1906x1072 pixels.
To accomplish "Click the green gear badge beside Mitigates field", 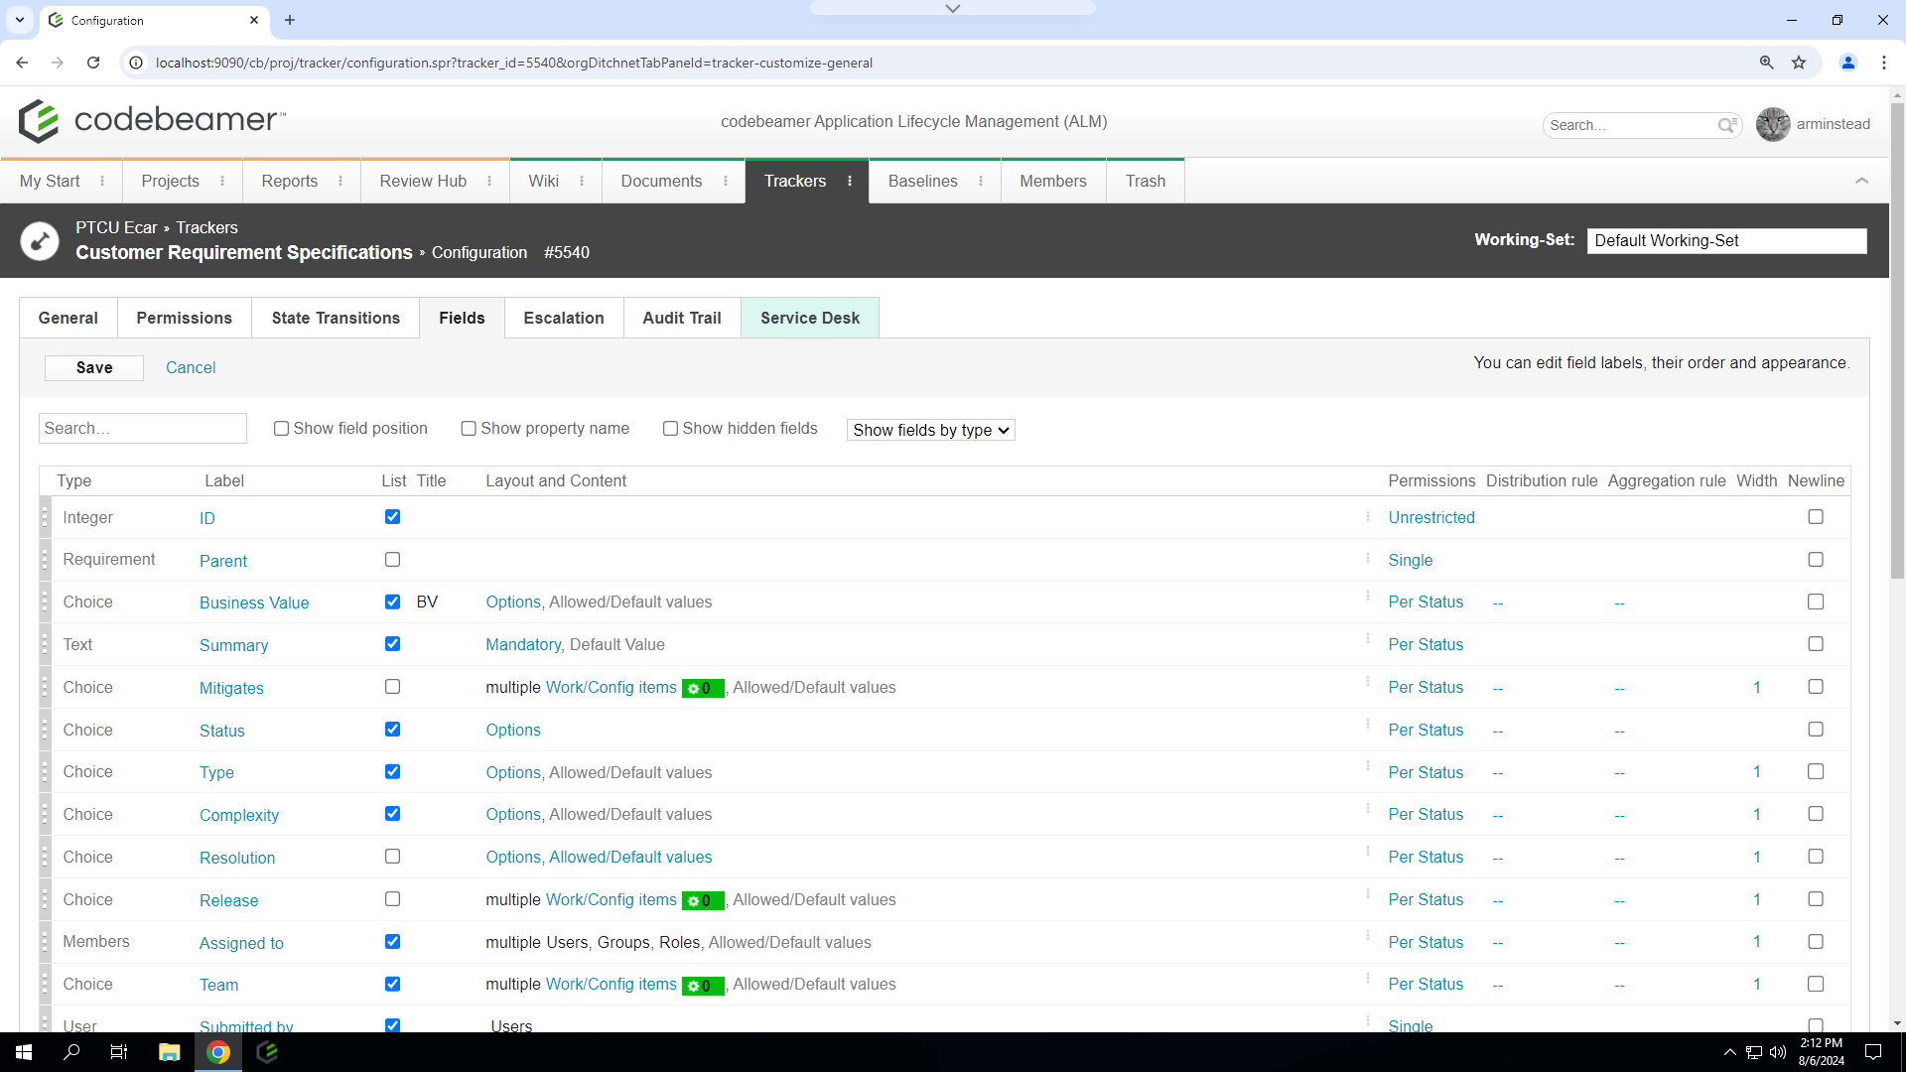I will [703, 688].
